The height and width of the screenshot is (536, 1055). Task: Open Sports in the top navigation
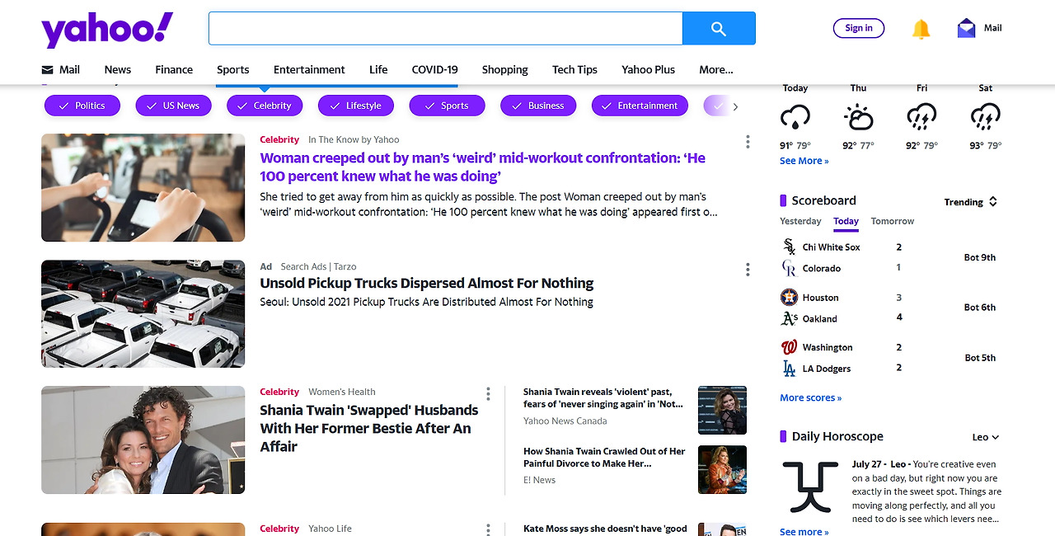click(x=233, y=70)
